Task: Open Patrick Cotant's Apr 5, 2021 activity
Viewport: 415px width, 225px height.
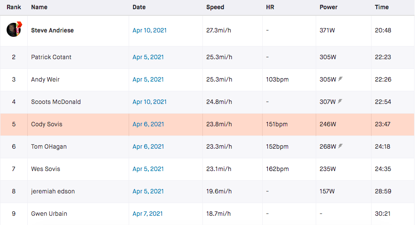Action: (x=148, y=57)
